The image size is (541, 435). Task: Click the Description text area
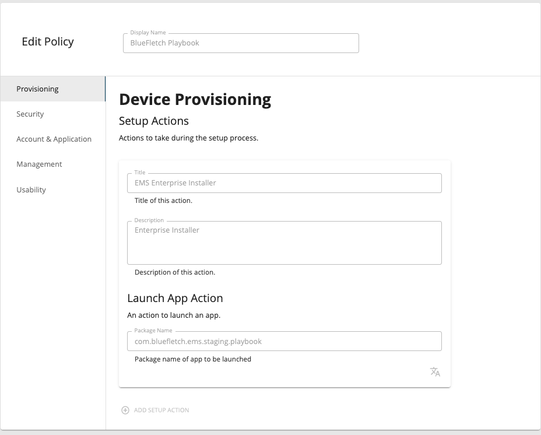[284, 243]
